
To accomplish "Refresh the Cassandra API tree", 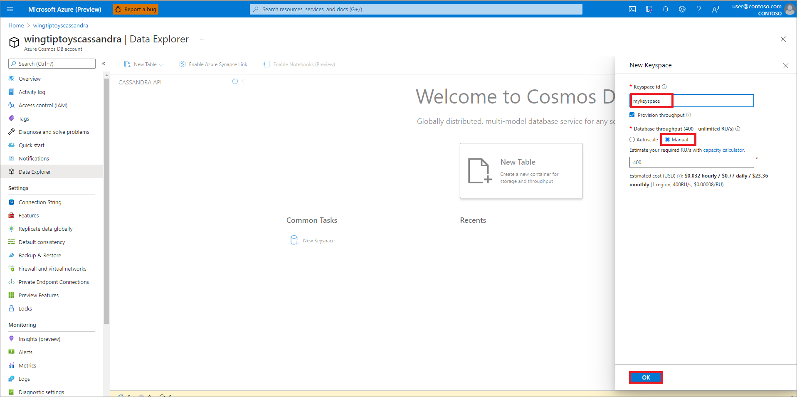I will 235,81.
